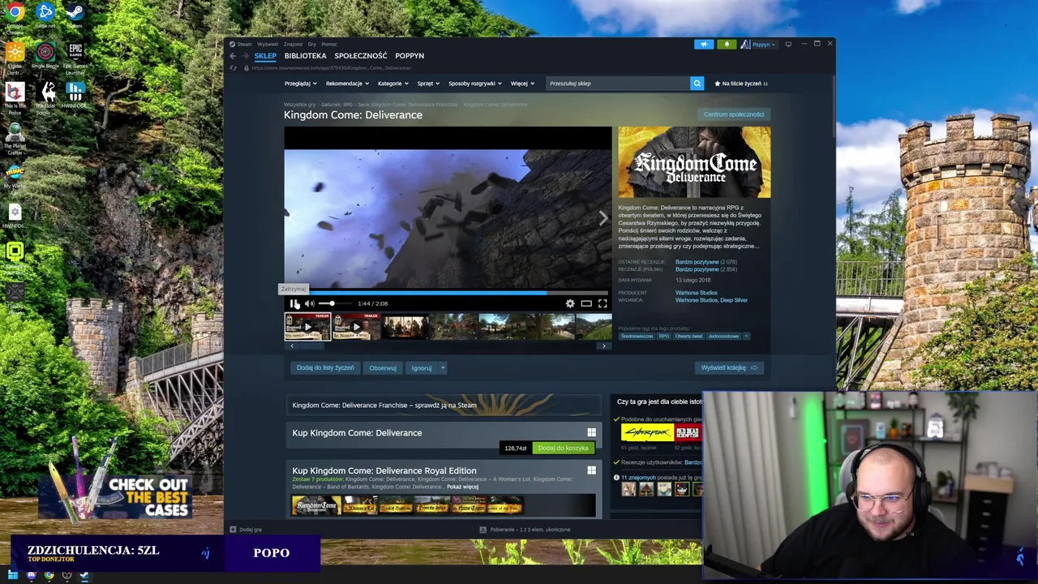This screenshot has width=1038, height=584.
Task: Expand Sposoby rozgrywki dropdown
Action: [x=475, y=83]
